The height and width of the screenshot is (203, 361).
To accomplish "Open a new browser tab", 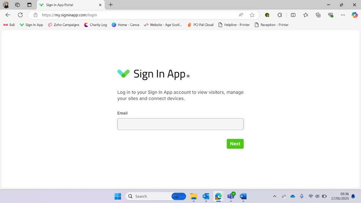I will click(x=111, y=5).
